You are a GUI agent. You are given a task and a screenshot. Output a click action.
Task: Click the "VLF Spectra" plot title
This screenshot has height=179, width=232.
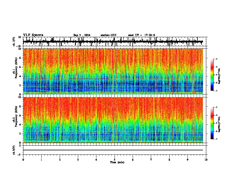[33, 35]
